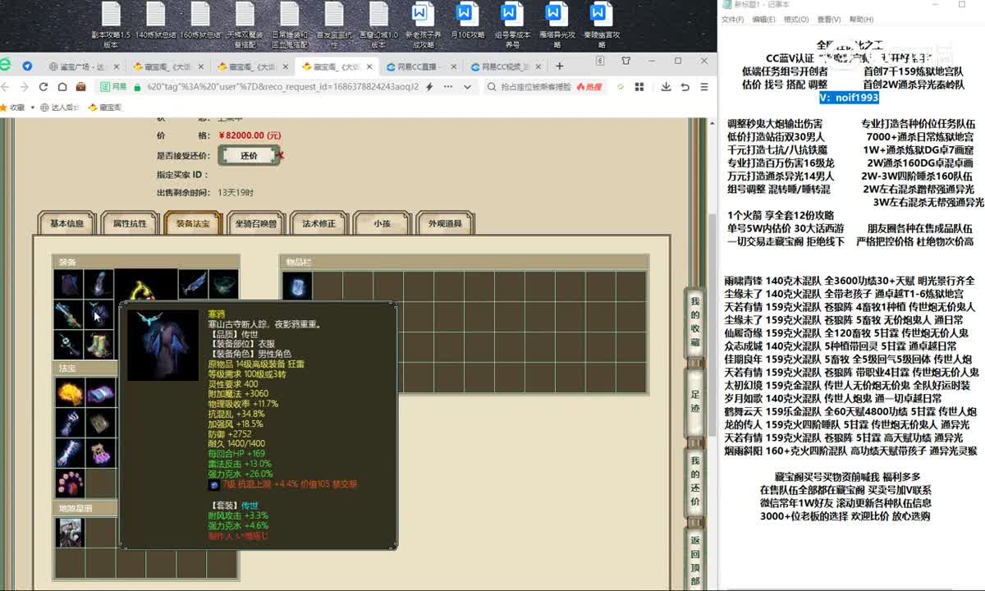
Task: Click the 我的还价 side button
Action: tap(695, 482)
